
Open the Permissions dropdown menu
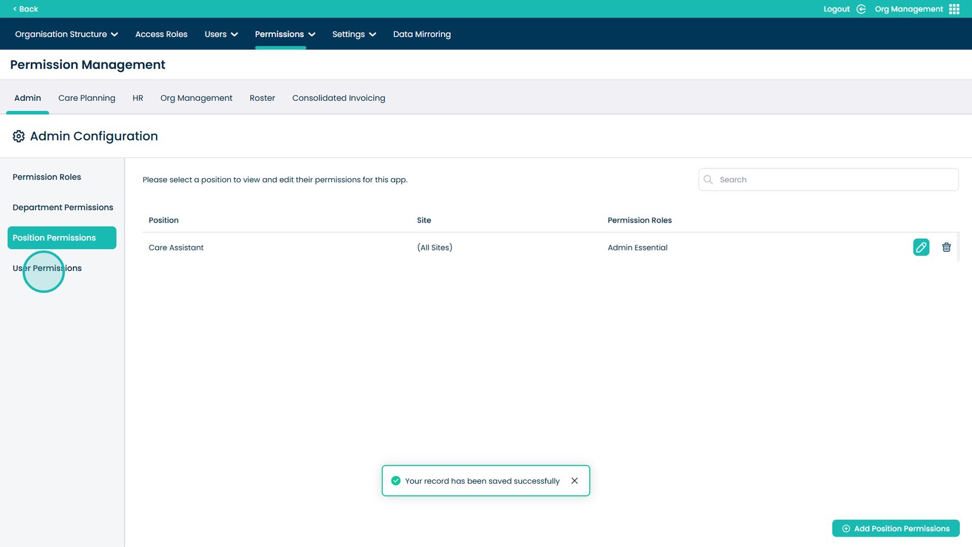[x=285, y=34]
